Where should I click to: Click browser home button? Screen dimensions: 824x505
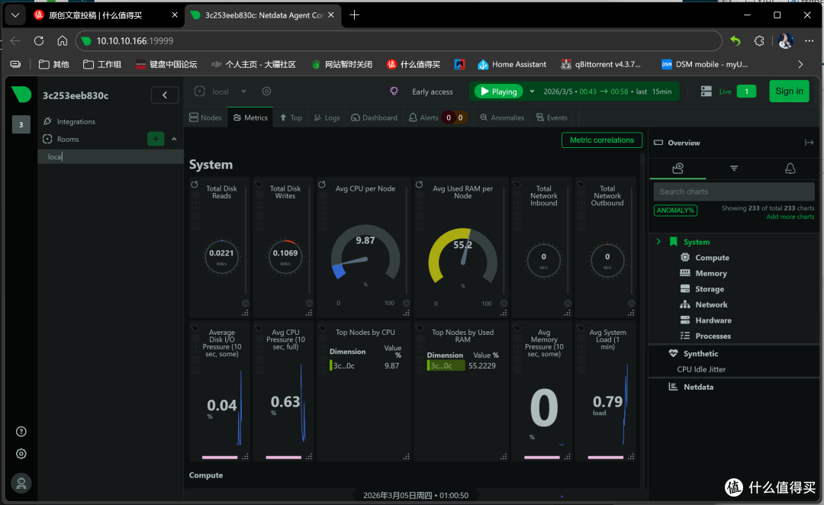pyautogui.click(x=63, y=40)
